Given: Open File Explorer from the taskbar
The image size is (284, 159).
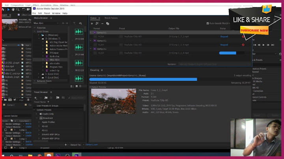Looking at the screenshot, I should 30,155.
